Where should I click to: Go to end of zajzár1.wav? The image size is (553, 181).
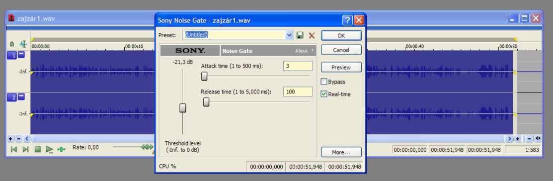click(x=25, y=149)
